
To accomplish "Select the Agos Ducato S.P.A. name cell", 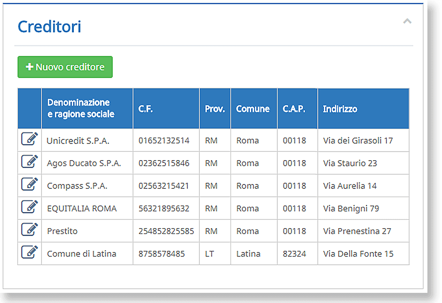I will [x=87, y=163].
